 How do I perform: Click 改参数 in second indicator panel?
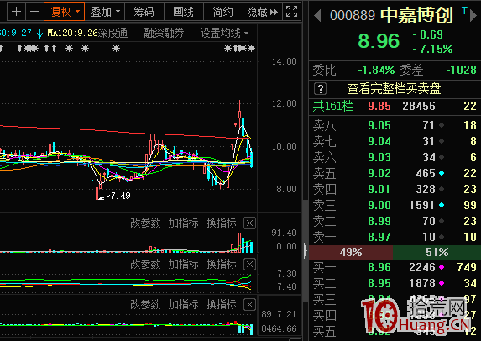pyautogui.click(x=145, y=264)
